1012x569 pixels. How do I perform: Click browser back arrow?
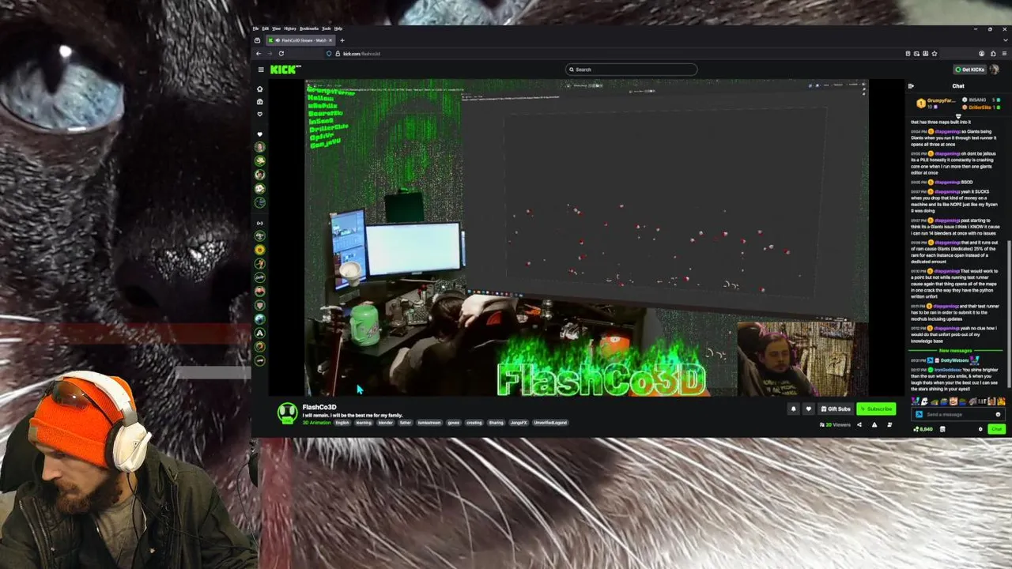[259, 54]
